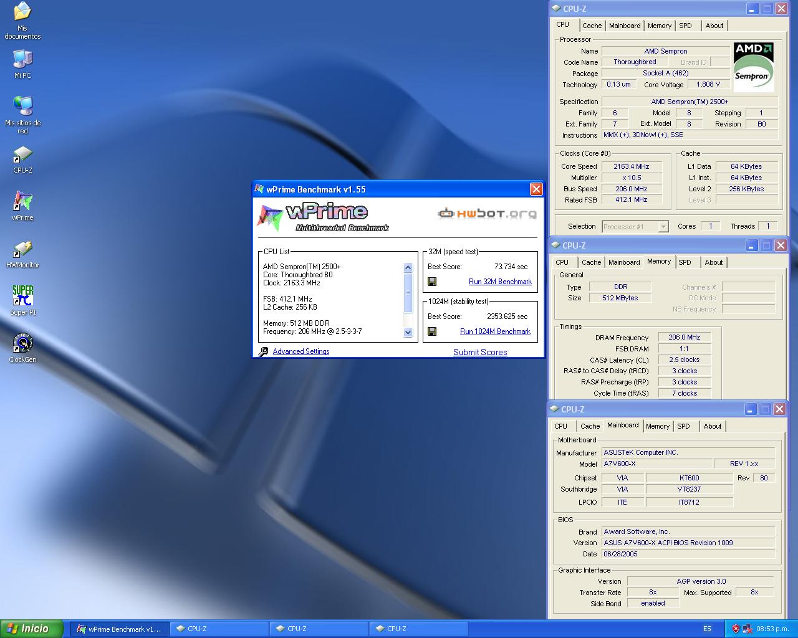Click Submit Scores link
The image size is (798, 638).
[480, 352]
